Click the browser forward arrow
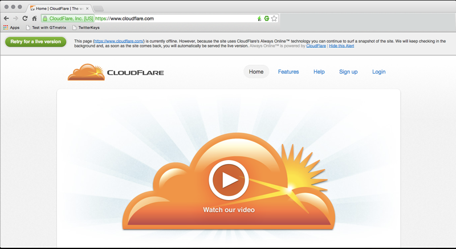The width and height of the screenshot is (456, 249). [15, 18]
